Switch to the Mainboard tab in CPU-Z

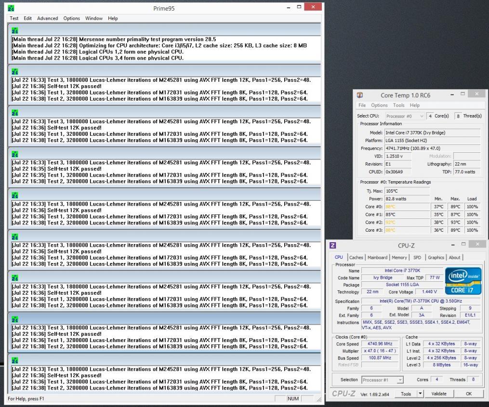pyautogui.click(x=377, y=258)
